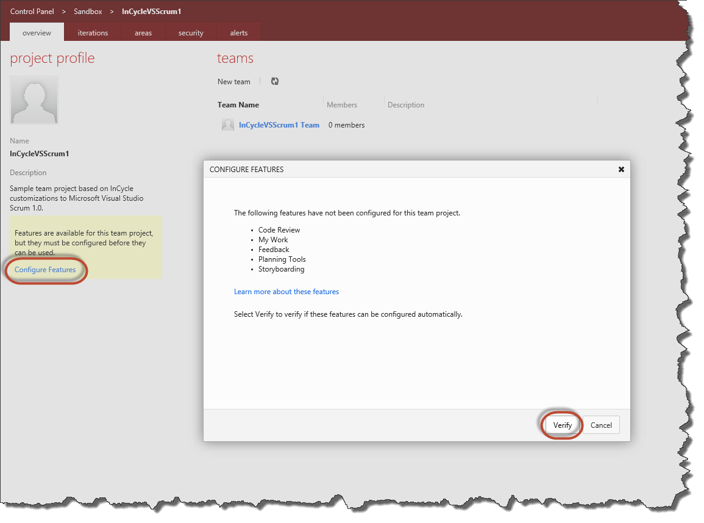Screen dimensions: 704x523
Task: Click 'Code Review' in feature list
Action: pyautogui.click(x=279, y=230)
